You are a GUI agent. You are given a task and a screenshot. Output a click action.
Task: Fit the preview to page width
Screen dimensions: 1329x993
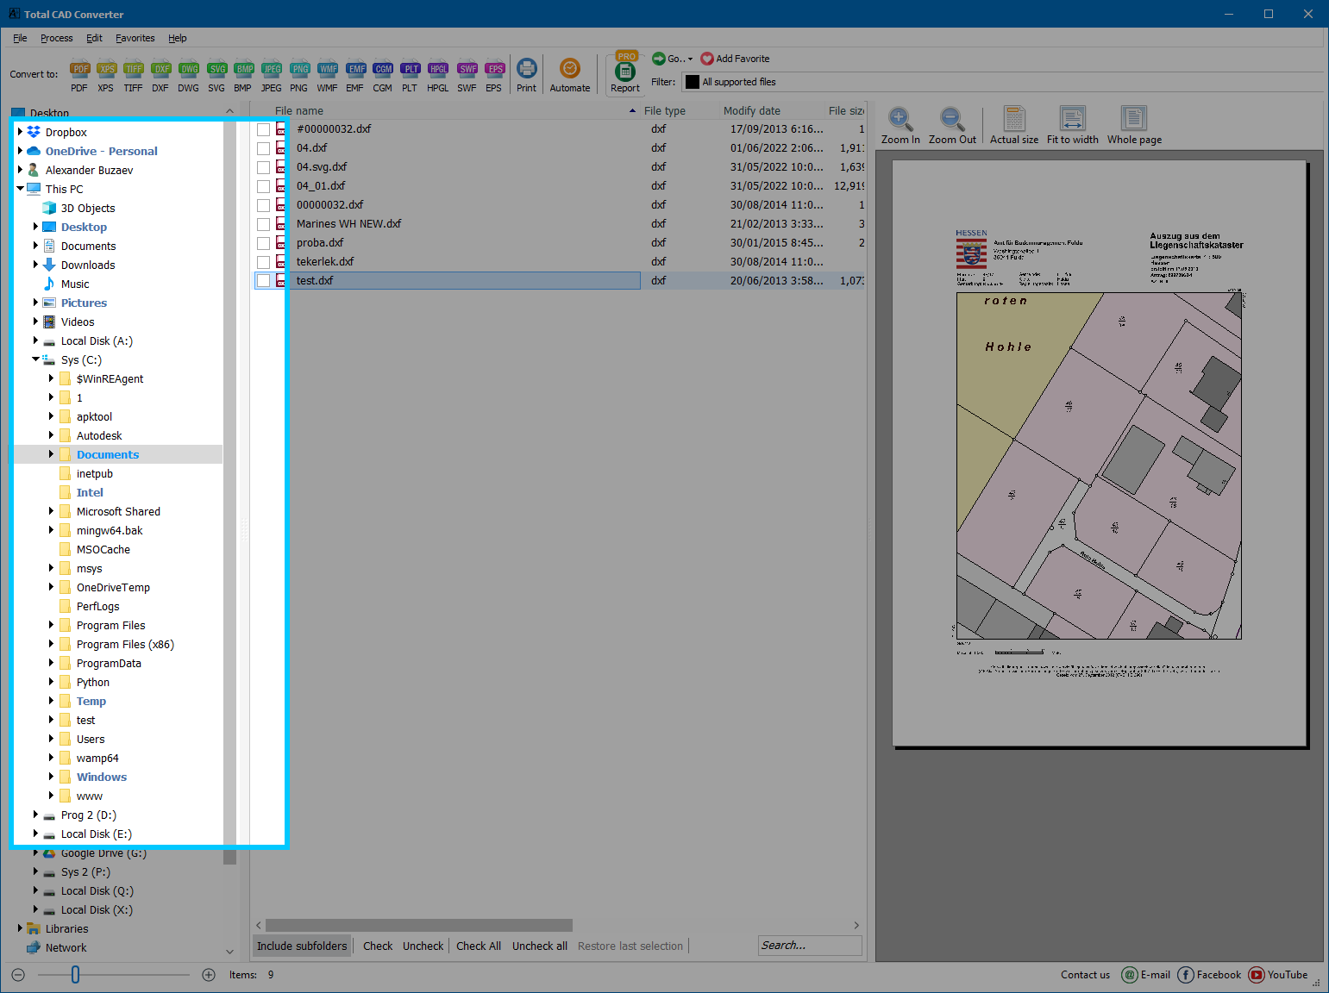coord(1072,123)
